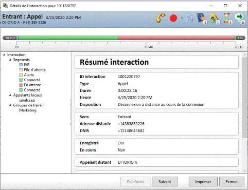248x190 pixels.
Task: Click the yellow Alerte color square
Action: tap(21, 75)
